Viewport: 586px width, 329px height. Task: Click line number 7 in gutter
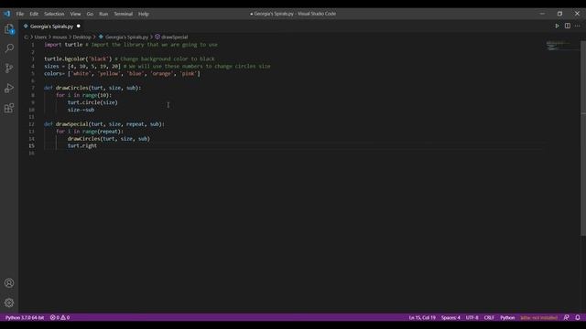[33, 88]
